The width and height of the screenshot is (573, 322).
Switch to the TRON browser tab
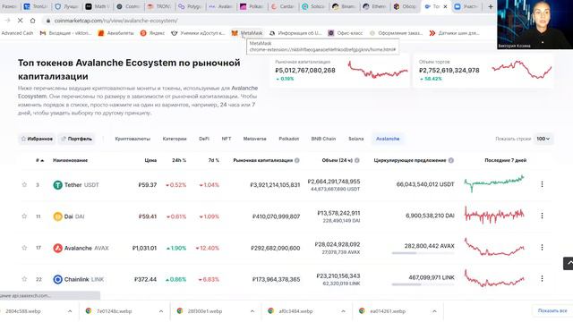pos(159,6)
